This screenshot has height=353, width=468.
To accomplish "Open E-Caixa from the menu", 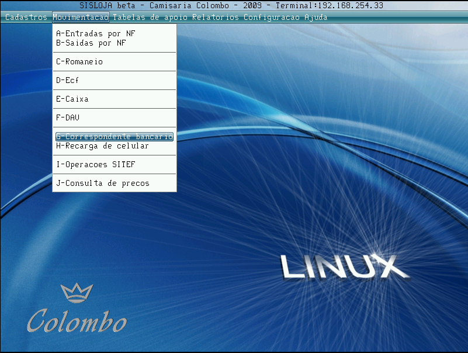I will click(x=72, y=99).
